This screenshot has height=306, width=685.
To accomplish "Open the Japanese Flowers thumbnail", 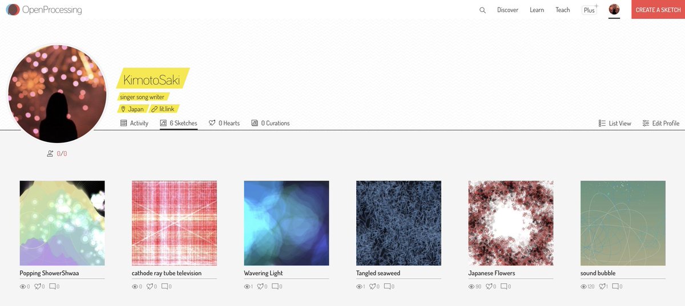I will pos(511,223).
